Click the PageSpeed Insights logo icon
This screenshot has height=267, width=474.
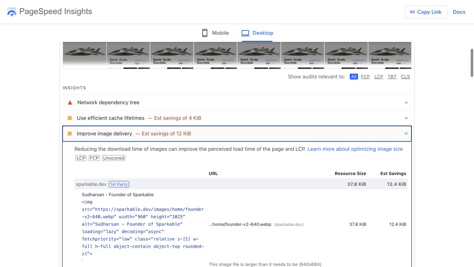12,12
